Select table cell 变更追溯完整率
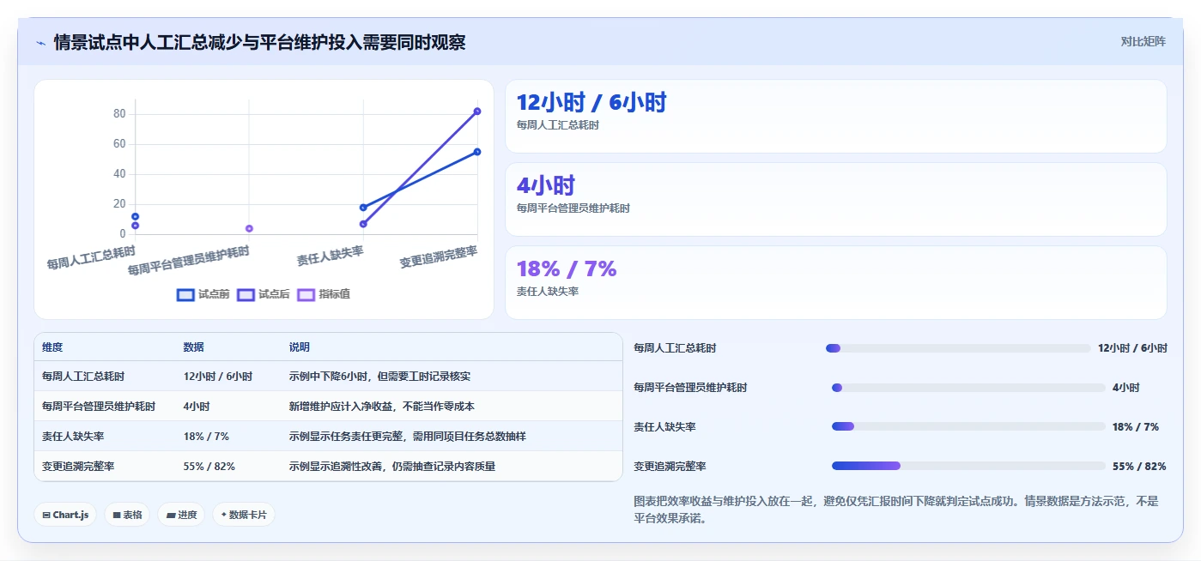The height and width of the screenshot is (561, 1201). [x=78, y=467]
